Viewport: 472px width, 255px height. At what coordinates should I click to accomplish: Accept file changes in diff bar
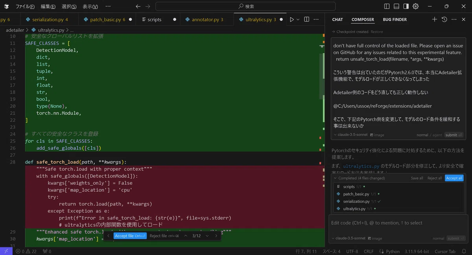pos(130,236)
